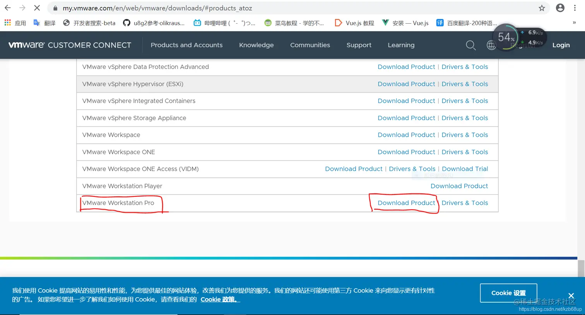This screenshot has height=315, width=585.
Task: Download Product for vSphere Data Protection Advanced
Action: coord(406,67)
